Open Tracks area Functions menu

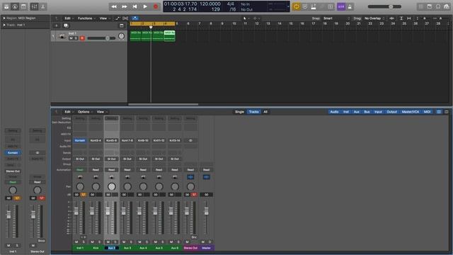coord(86,18)
